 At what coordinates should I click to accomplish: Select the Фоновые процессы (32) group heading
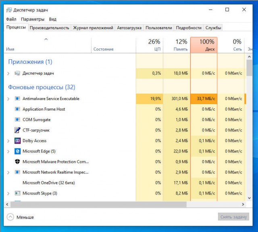(x=42, y=87)
